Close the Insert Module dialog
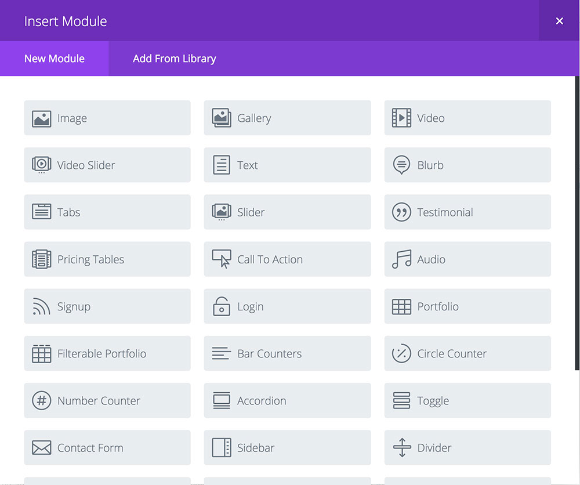 559,21
